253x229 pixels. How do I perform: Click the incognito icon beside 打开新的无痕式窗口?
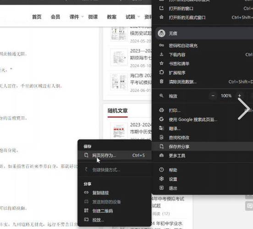coord(161,17)
